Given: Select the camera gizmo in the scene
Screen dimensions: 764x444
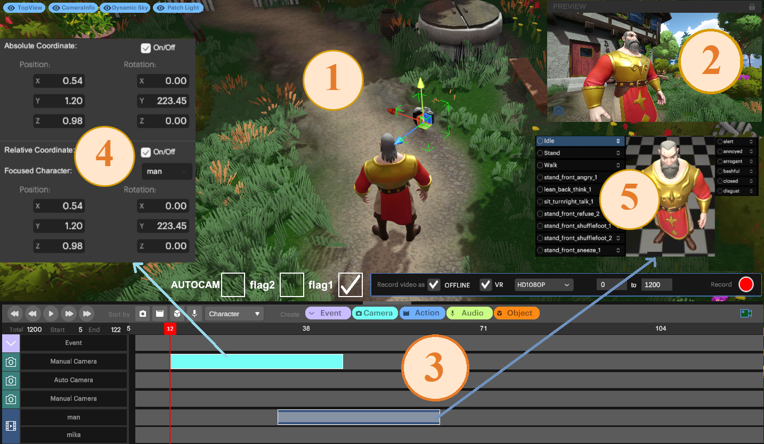Looking at the screenshot, I should tap(425, 118).
